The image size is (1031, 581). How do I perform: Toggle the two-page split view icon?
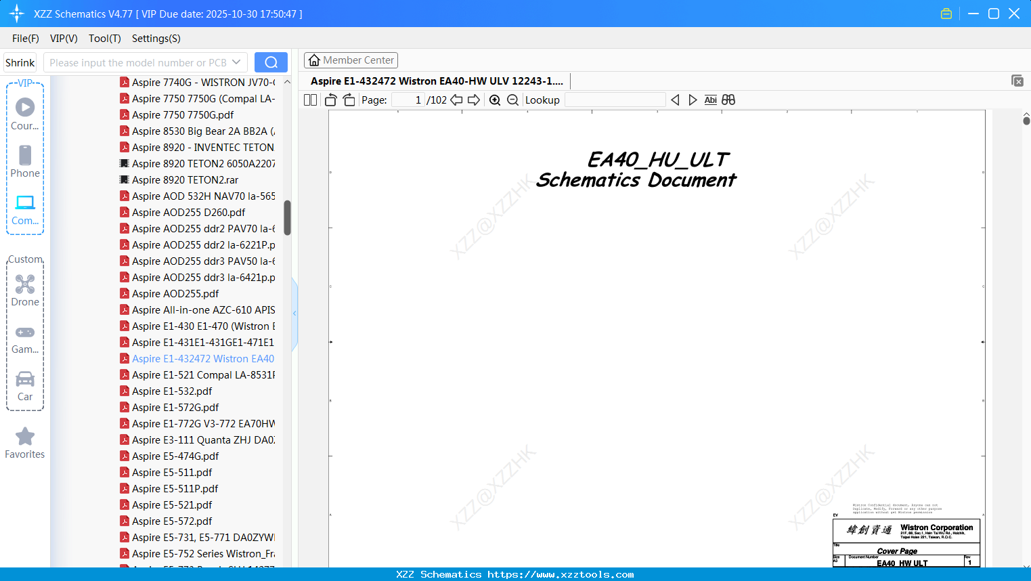(x=310, y=100)
